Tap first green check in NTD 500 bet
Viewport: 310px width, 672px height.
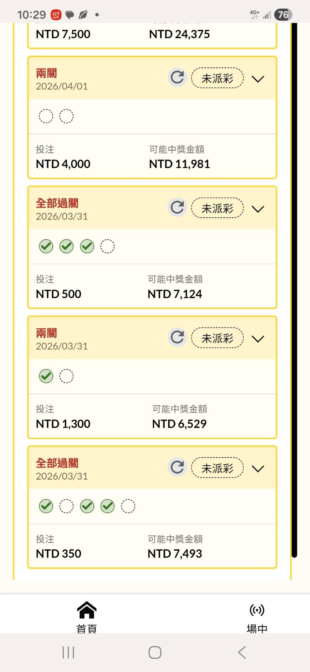coord(46,246)
